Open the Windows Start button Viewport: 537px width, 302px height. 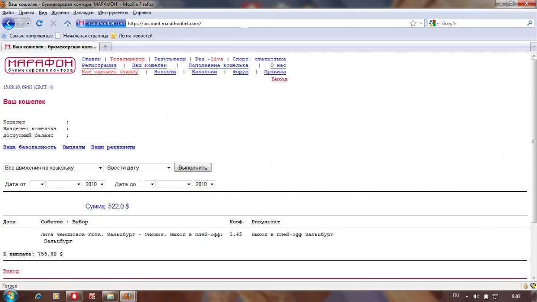pos(10,296)
